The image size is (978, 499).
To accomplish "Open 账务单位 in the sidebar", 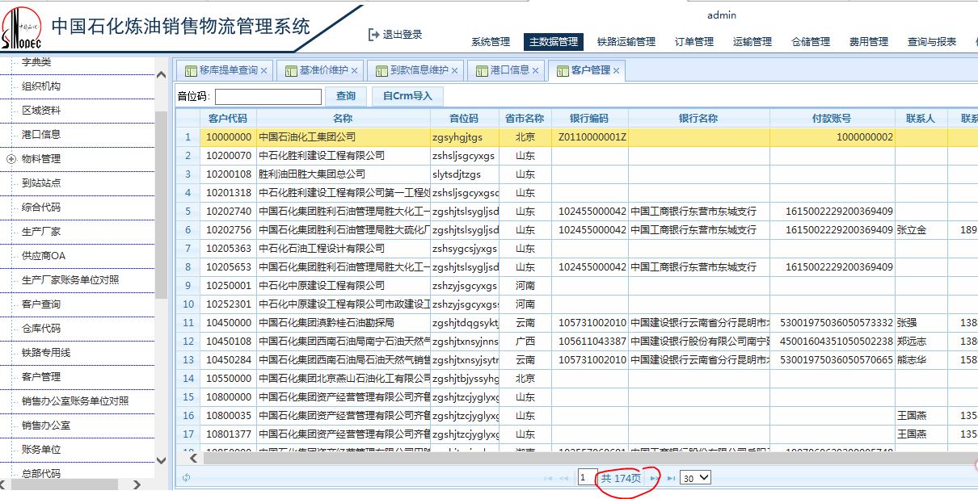I will click(41, 450).
